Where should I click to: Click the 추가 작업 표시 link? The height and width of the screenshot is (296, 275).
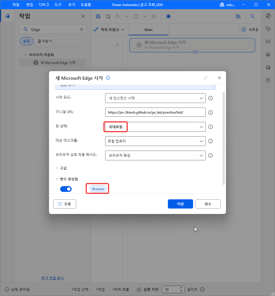pos(52,278)
